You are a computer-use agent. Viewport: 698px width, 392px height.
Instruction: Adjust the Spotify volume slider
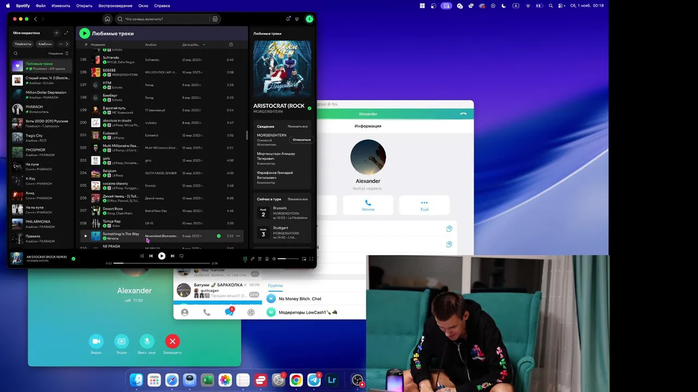[x=288, y=259]
